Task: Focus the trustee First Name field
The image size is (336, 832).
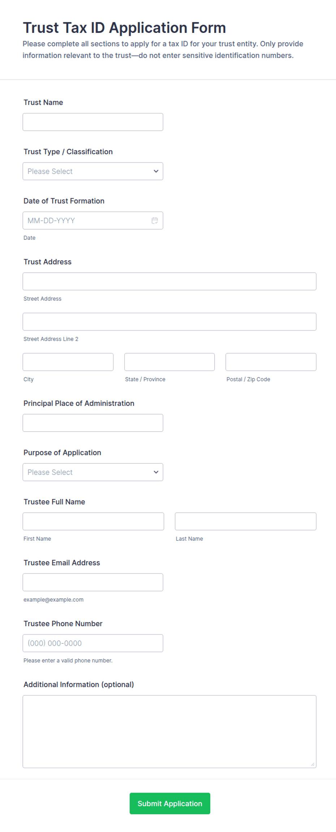Action: coord(93,521)
